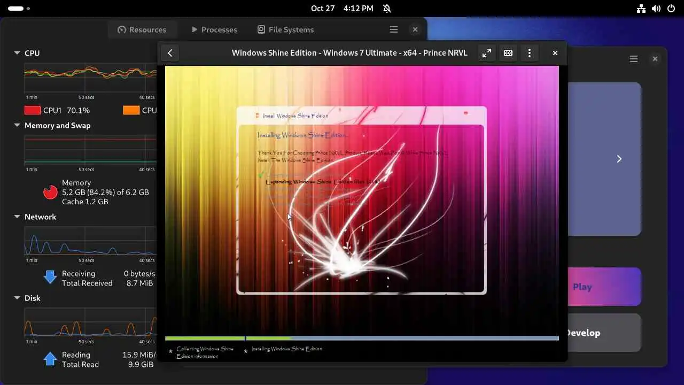This screenshot has width=684, height=385.
Task: Collapse the Network section
Action: (17, 217)
